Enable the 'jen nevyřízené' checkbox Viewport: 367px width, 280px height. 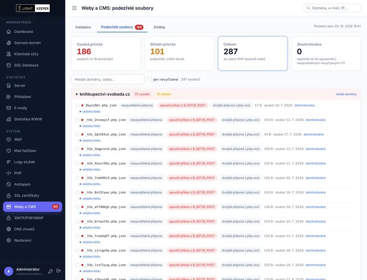pyautogui.click(x=150, y=79)
